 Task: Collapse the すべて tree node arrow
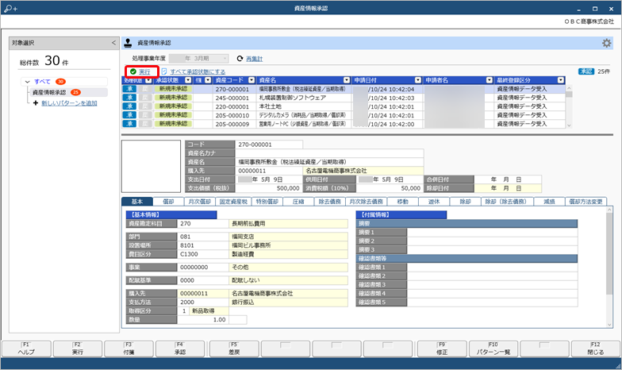[x=27, y=82]
